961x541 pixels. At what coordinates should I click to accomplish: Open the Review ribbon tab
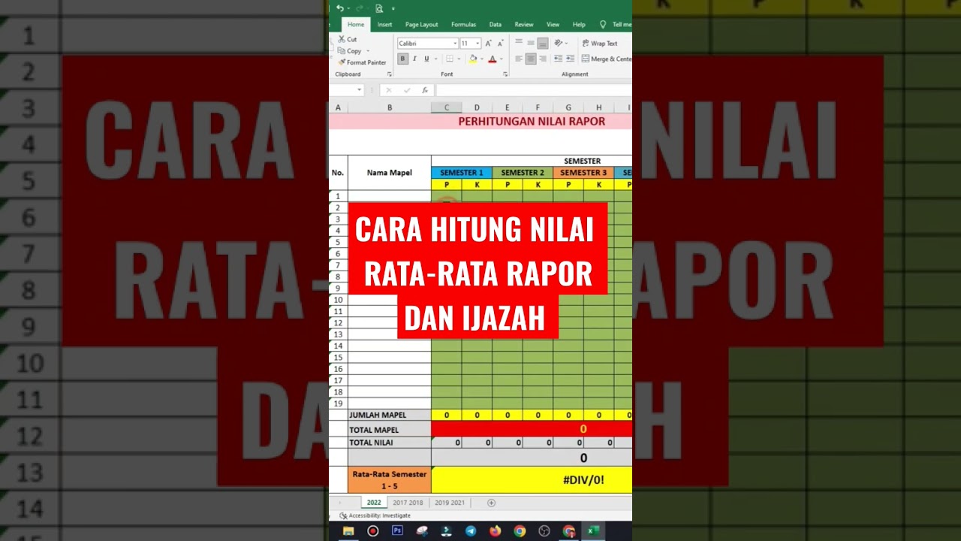point(524,24)
